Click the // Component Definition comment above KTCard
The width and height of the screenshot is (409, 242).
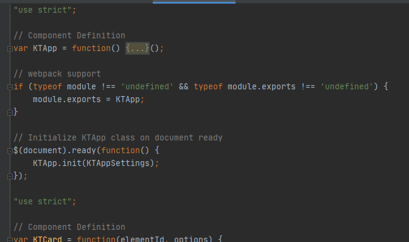click(x=69, y=227)
